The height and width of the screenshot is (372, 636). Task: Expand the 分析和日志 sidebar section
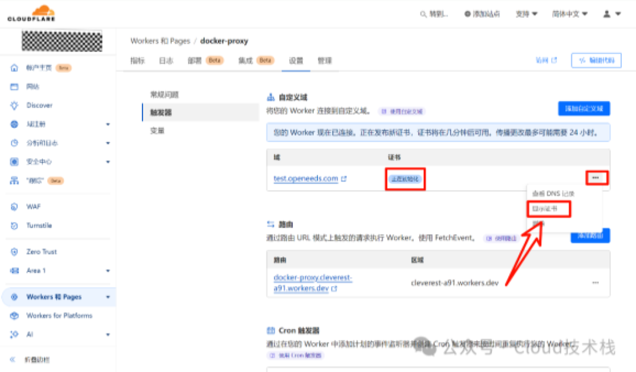point(108,143)
